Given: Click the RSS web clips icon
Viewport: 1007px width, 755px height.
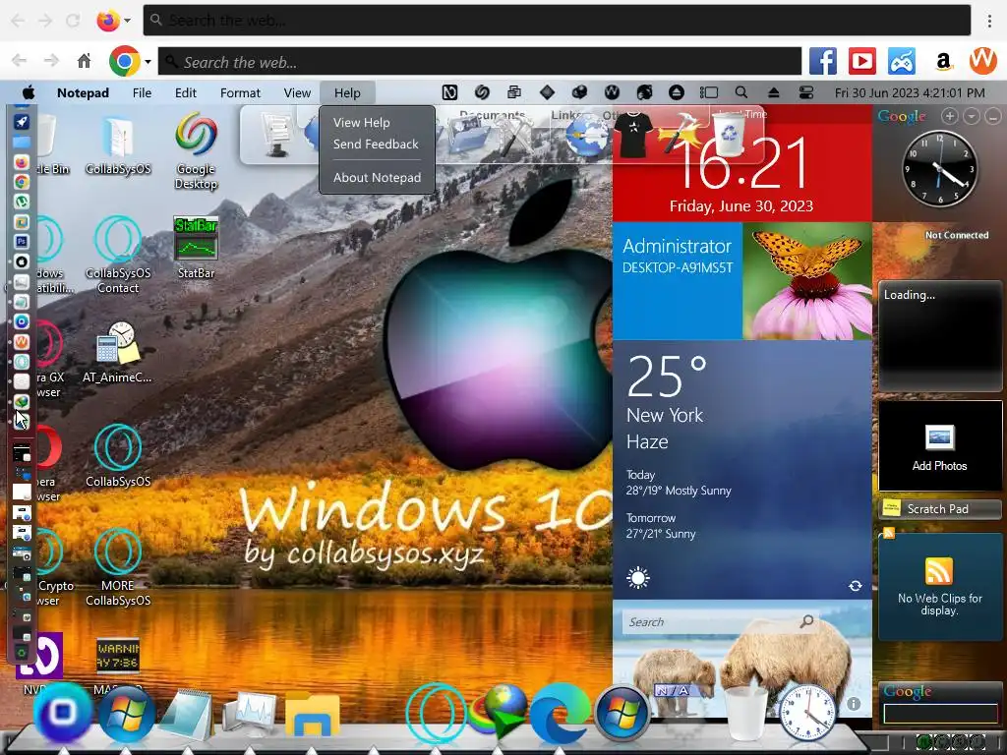Looking at the screenshot, I should click(939, 570).
